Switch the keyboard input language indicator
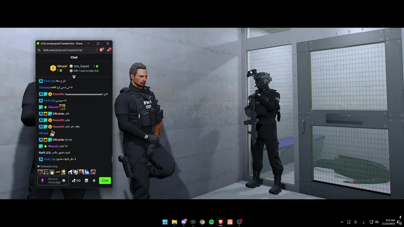 tap(364, 222)
